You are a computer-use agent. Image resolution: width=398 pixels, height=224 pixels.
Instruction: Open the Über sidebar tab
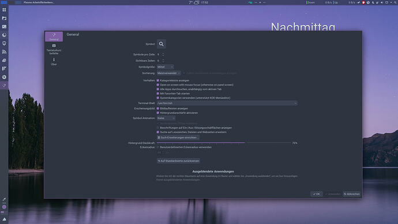[x=54, y=62]
